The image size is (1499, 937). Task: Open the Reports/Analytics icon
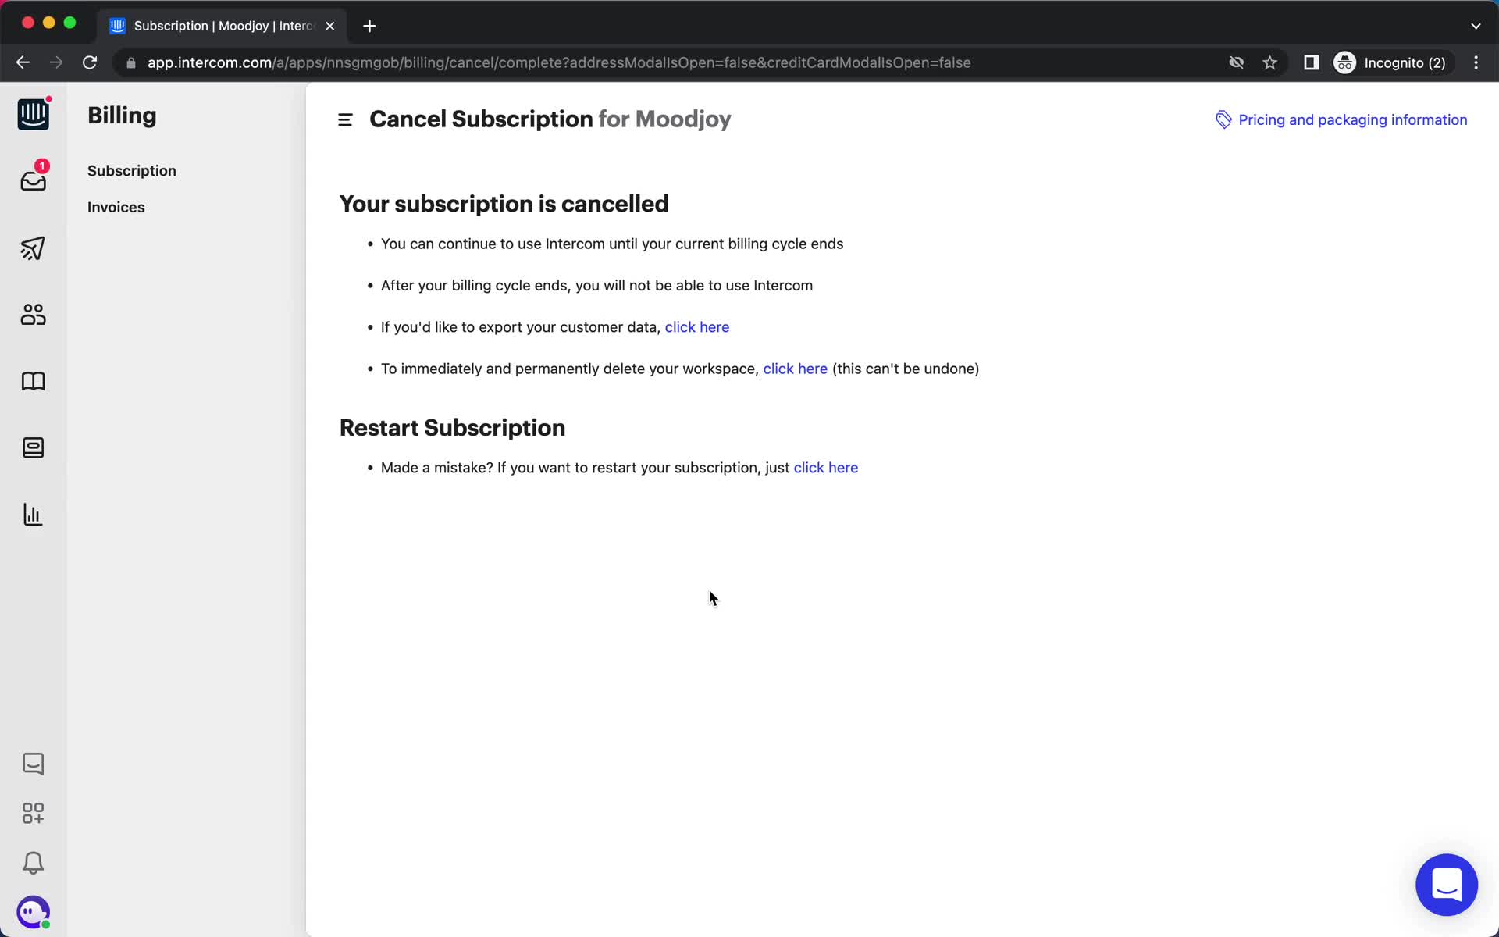[34, 515]
